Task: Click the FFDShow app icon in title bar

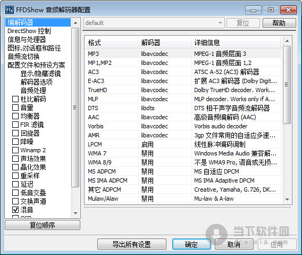Action: (x=10, y=10)
